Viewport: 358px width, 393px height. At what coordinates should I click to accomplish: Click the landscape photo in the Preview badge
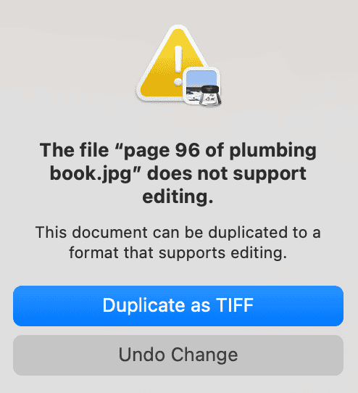point(199,85)
